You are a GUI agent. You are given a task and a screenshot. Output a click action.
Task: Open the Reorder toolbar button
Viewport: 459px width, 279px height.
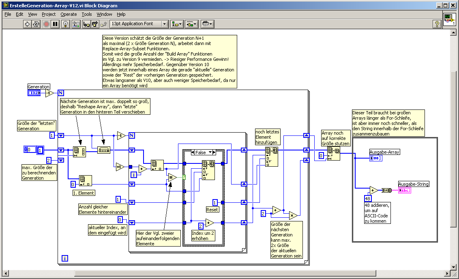[207, 24]
